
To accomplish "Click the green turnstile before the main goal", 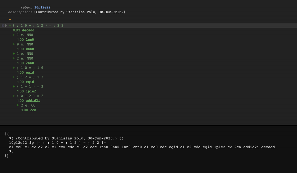I will point(10,25).
